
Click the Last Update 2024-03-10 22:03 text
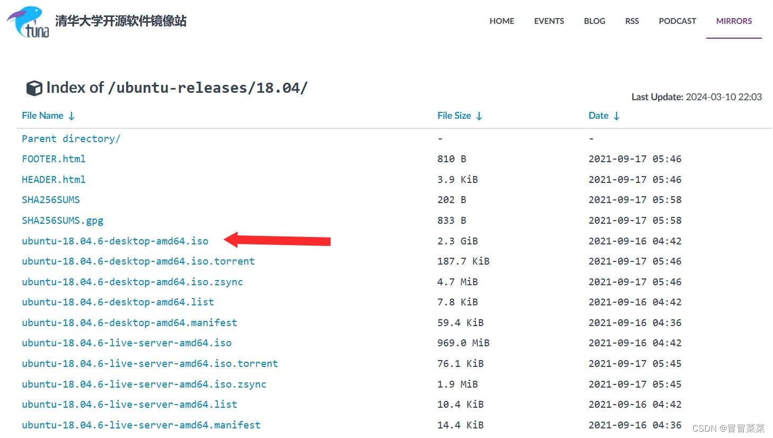click(x=697, y=97)
